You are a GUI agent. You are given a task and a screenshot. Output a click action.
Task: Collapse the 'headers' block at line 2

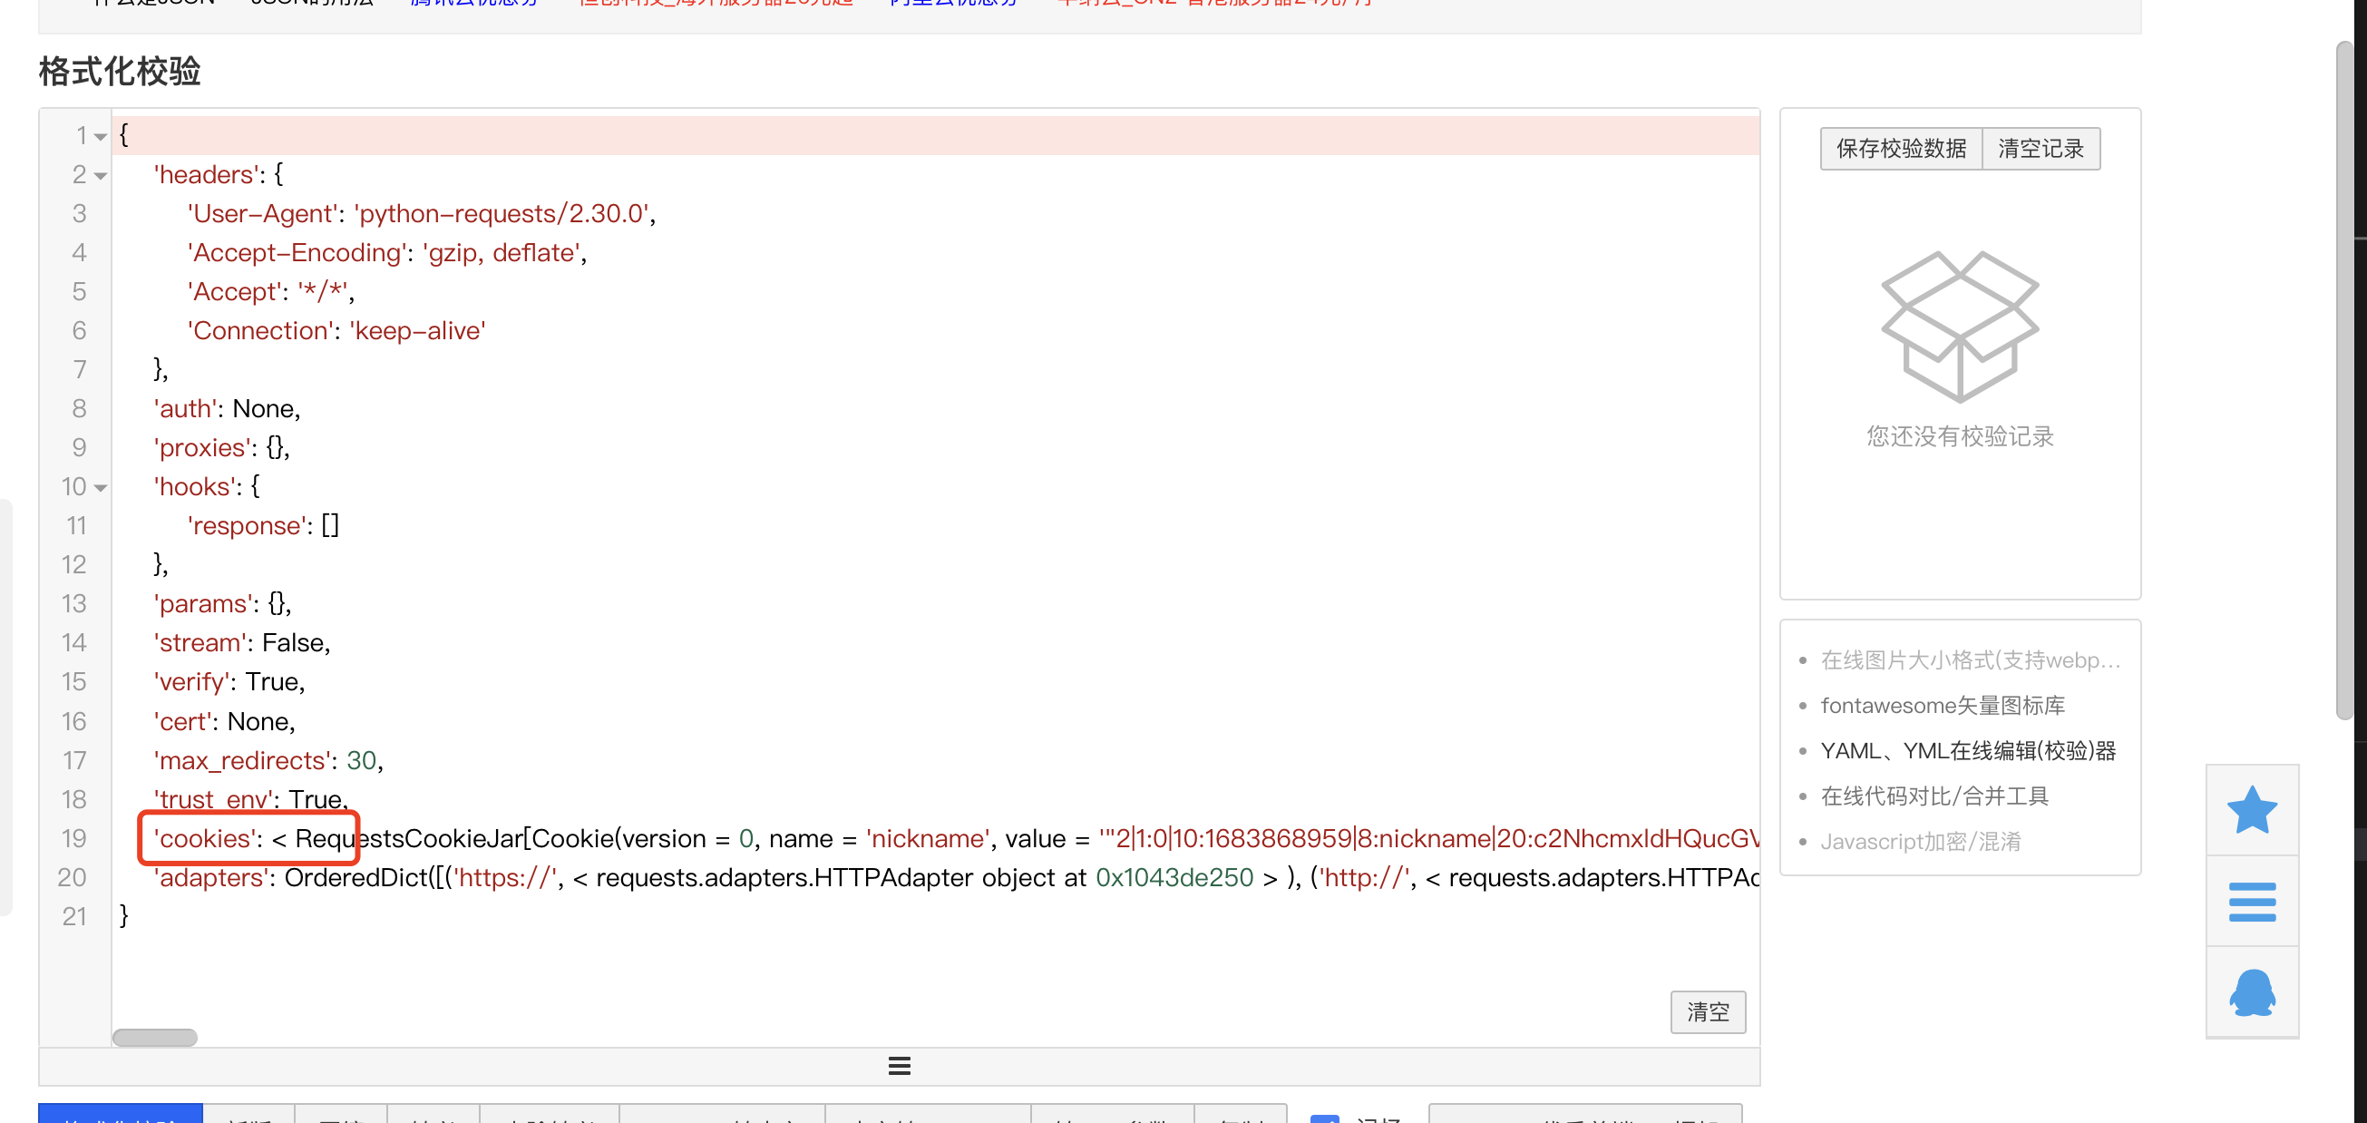[x=100, y=174]
